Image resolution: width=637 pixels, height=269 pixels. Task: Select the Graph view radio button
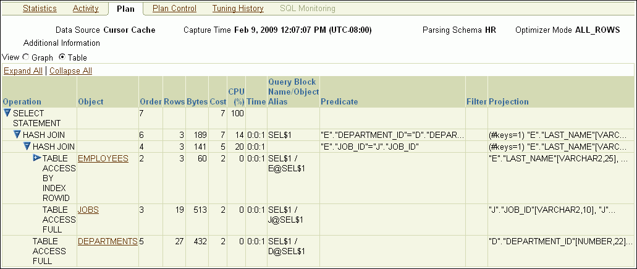[25, 58]
